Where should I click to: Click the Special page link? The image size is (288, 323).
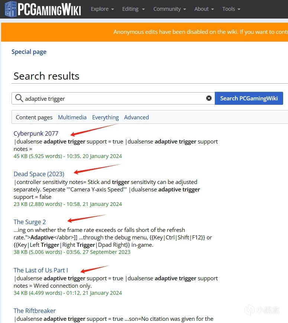tap(29, 52)
